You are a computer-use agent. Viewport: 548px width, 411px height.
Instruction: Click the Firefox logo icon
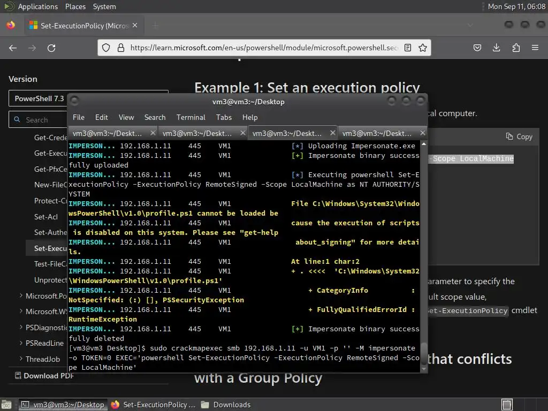(x=11, y=25)
